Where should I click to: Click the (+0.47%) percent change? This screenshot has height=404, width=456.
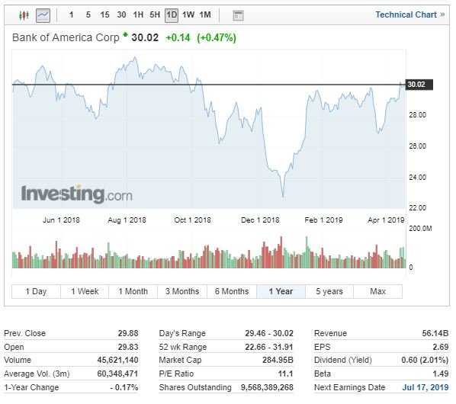pos(217,38)
